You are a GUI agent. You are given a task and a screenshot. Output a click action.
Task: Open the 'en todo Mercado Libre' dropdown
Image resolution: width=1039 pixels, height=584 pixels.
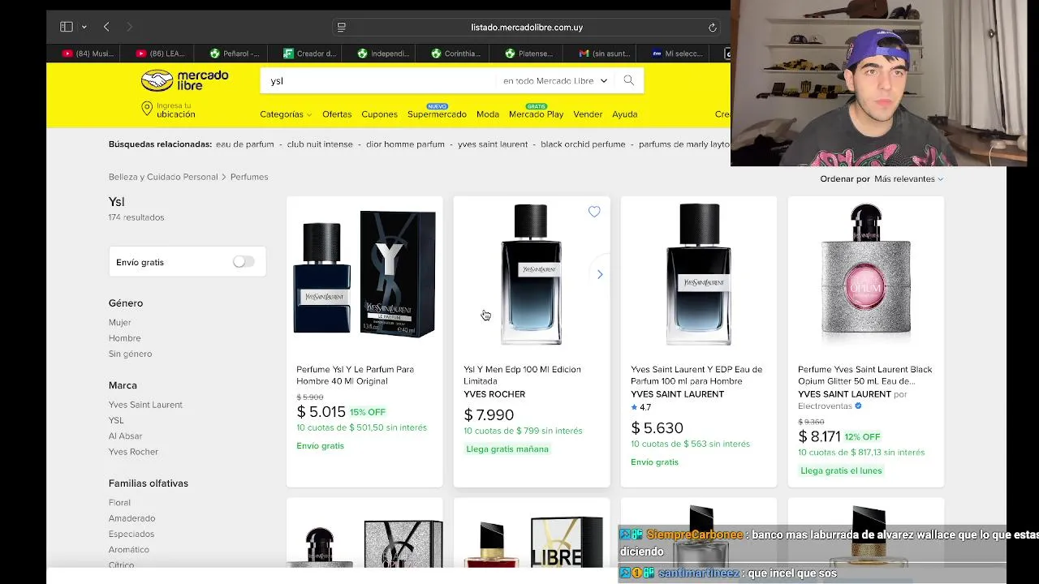coord(554,80)
